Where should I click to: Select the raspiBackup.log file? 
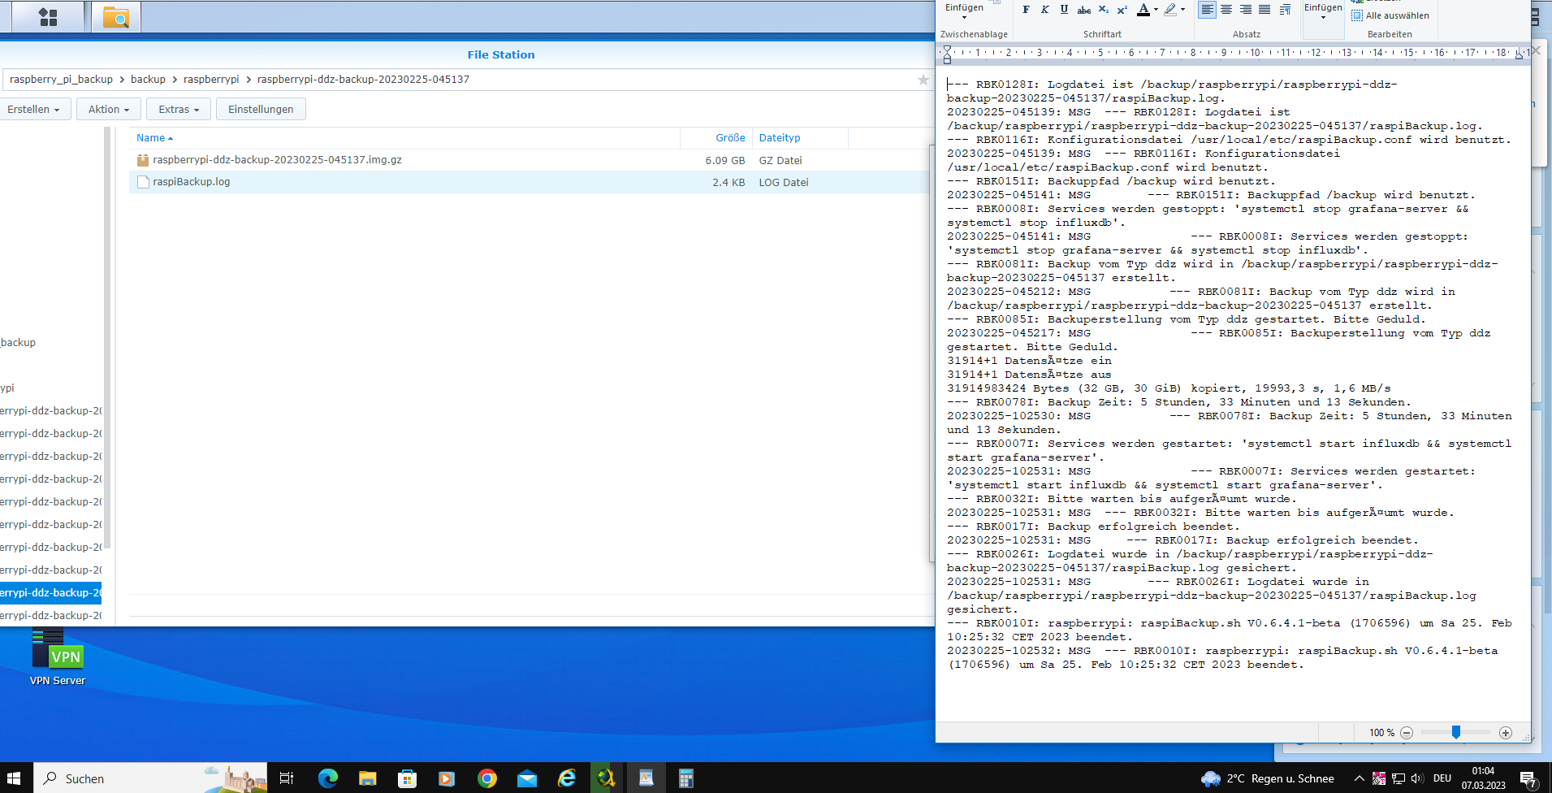[192, 182]
